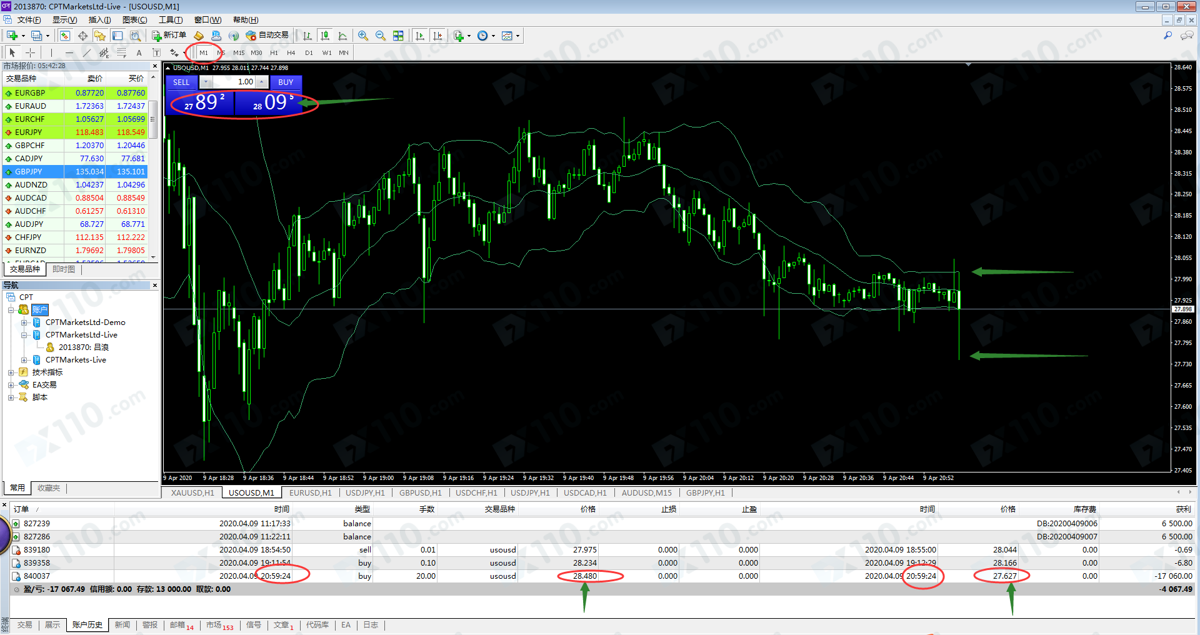
Task: Select the cursor arrow tool
Action: click(x=12, y=52)
